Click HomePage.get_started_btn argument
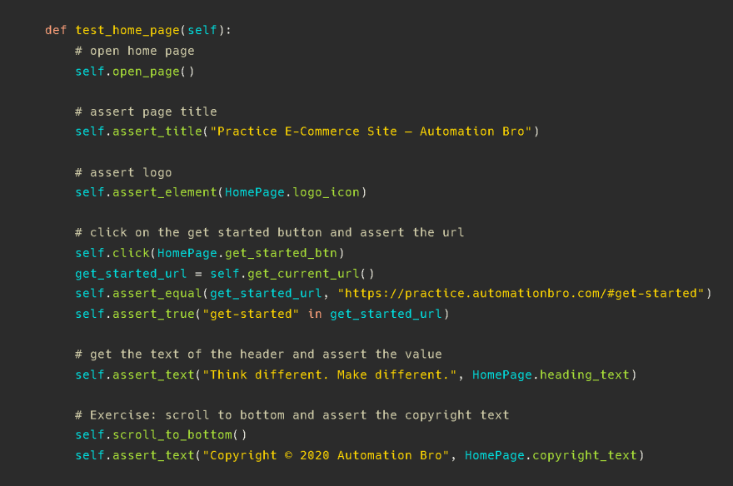Image resolution: width=733 pixels, height=486 pixels. pos(247,253)
